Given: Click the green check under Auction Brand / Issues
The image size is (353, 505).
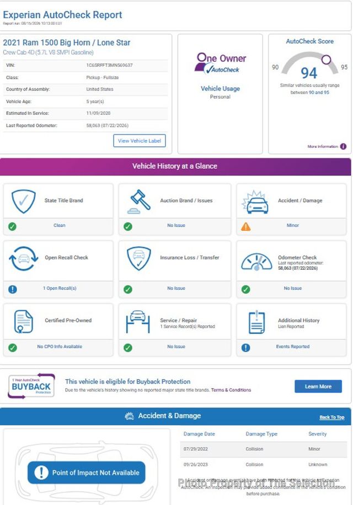Looking at the screenshot, I should [x=128, y=226].
